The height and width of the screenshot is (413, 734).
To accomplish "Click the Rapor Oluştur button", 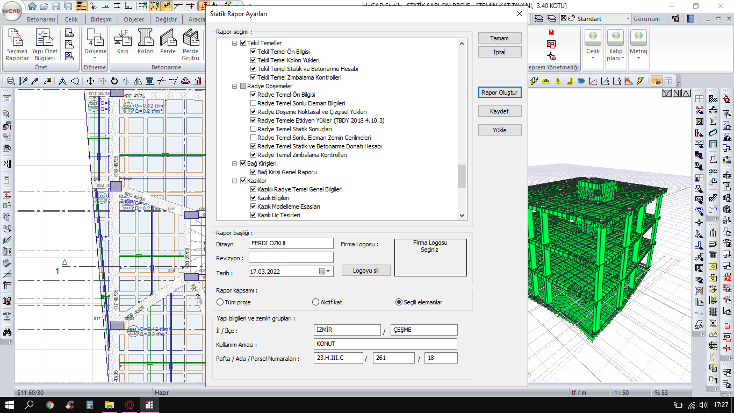I will point(500,92).
